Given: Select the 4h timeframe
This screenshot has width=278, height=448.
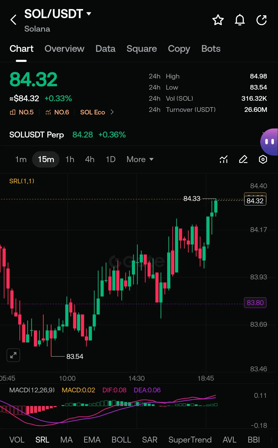Looking at the screenshot, I should point(90,159).
